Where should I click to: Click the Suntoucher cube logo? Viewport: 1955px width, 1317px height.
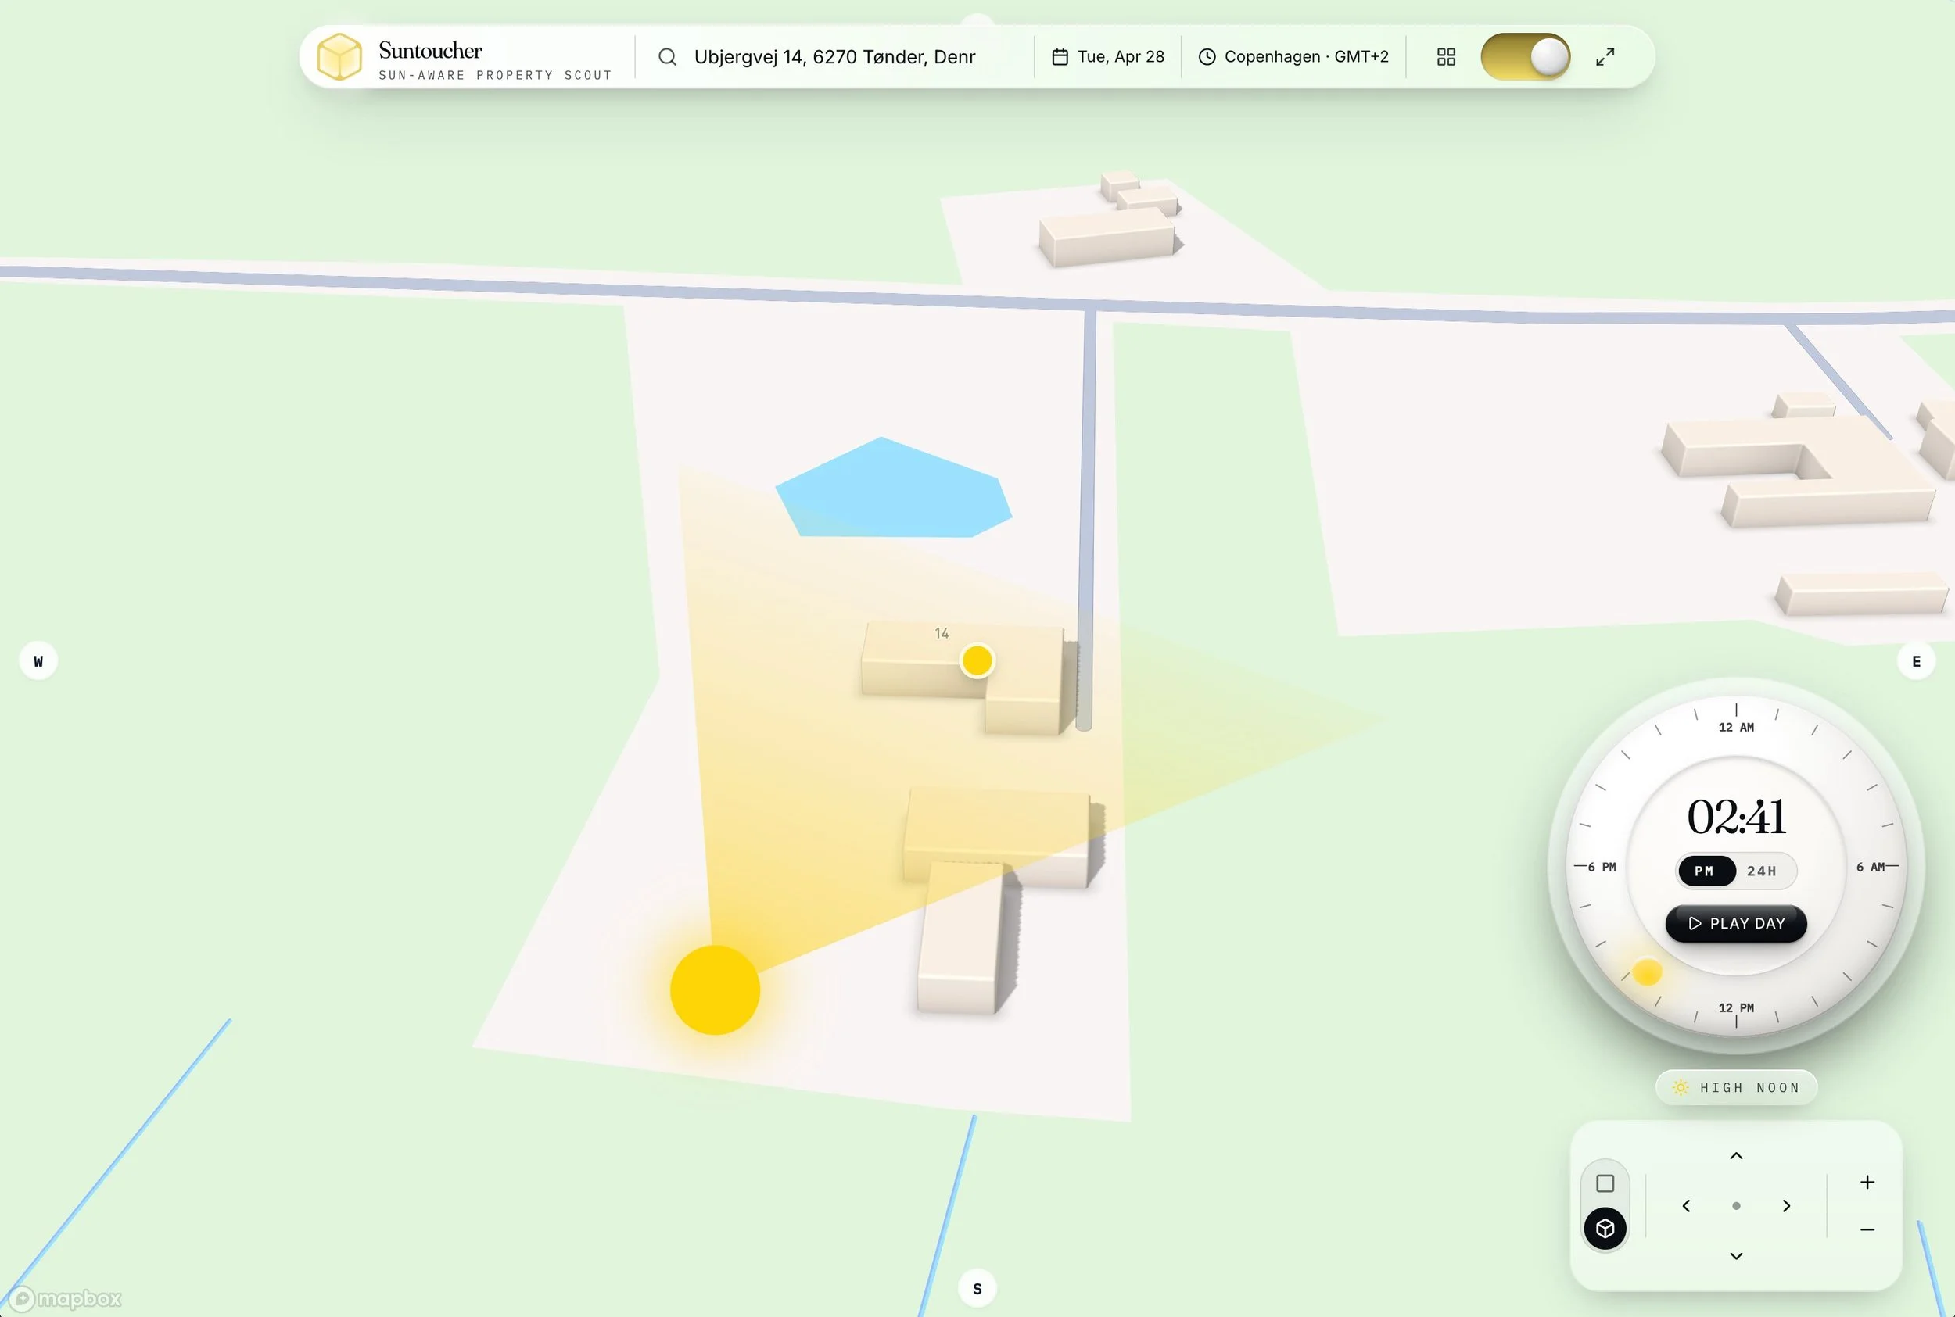339,56
